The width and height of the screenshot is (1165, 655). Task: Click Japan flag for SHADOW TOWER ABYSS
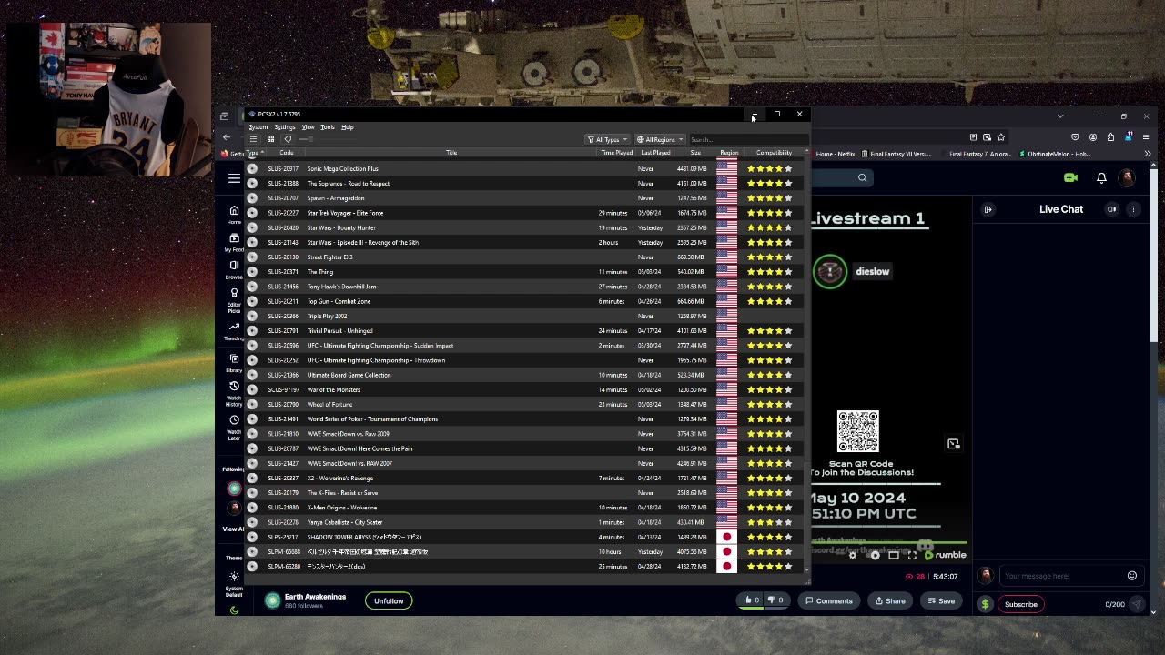coord(726,537)
